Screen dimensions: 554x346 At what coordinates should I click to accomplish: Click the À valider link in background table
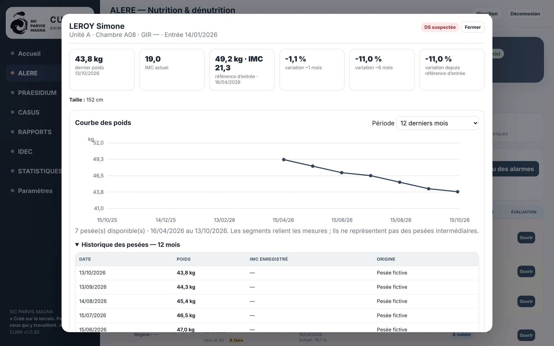(x=462, y=334)
